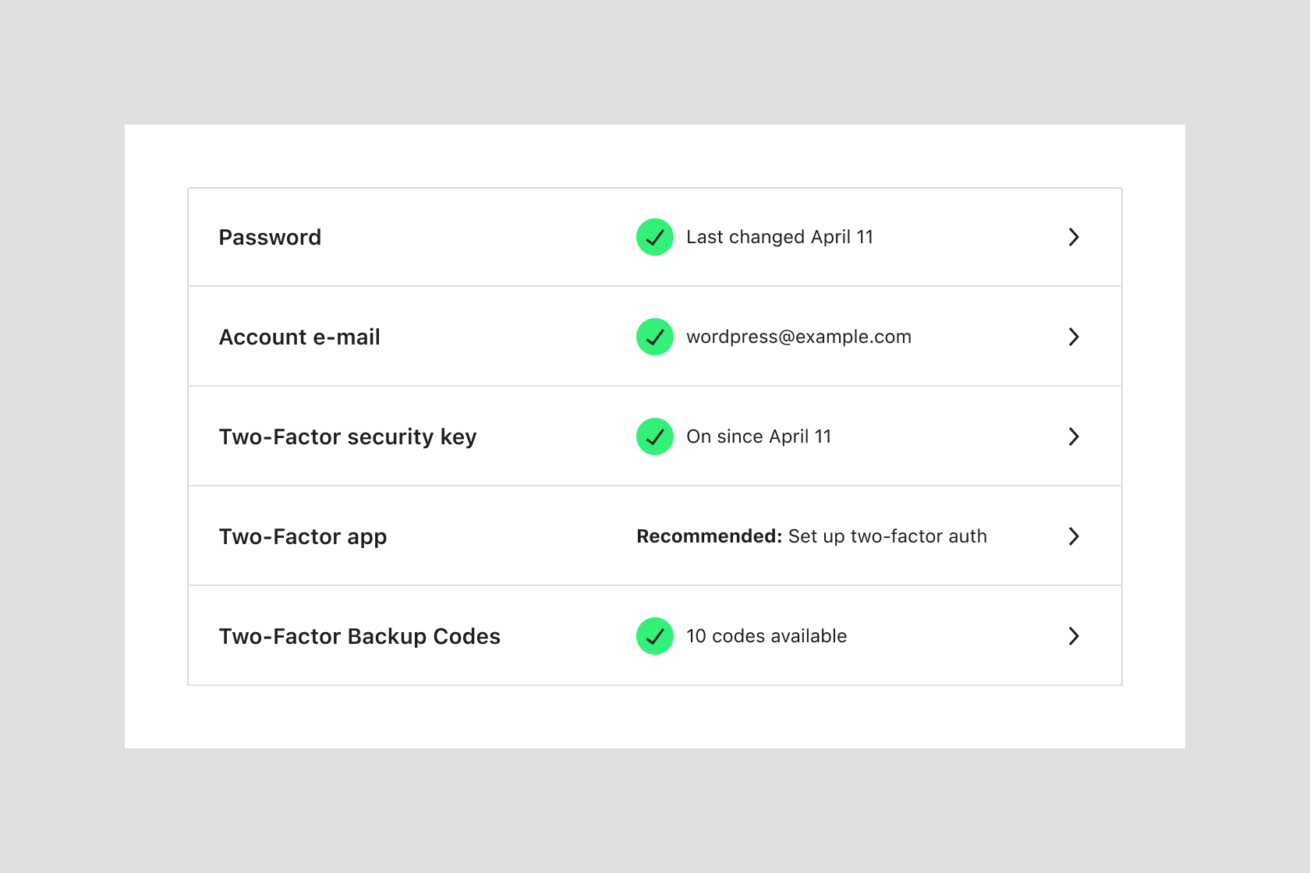Open Two-Factor Backup Codes label
Image resolution: width=1310 pixels, height=873 pixels.
[359, 636]
